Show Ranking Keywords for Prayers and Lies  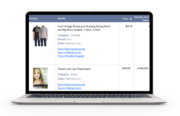click(x=72, y=85)
